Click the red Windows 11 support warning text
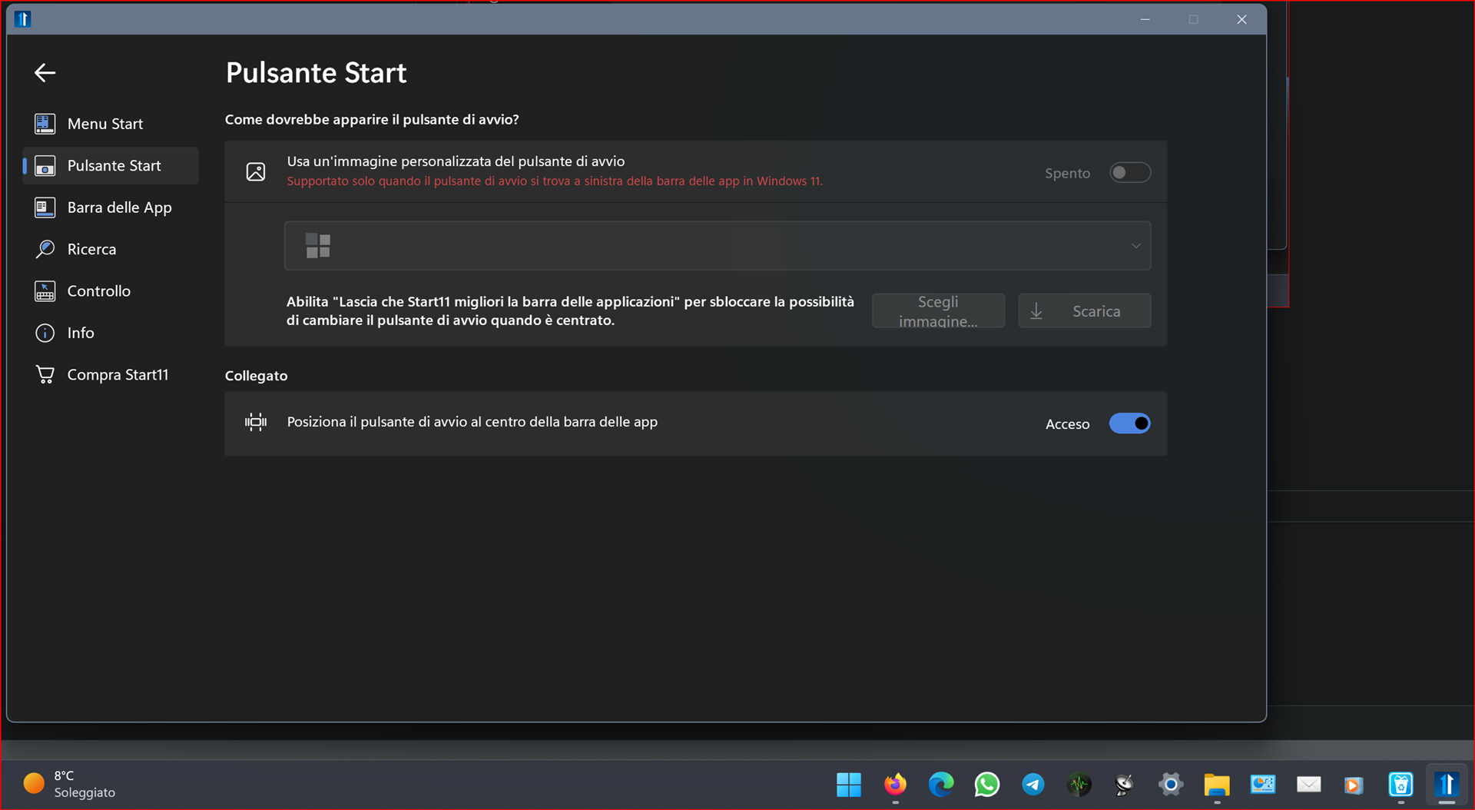Viewport: 1475px width, 810px height. (x=555, y=181)
